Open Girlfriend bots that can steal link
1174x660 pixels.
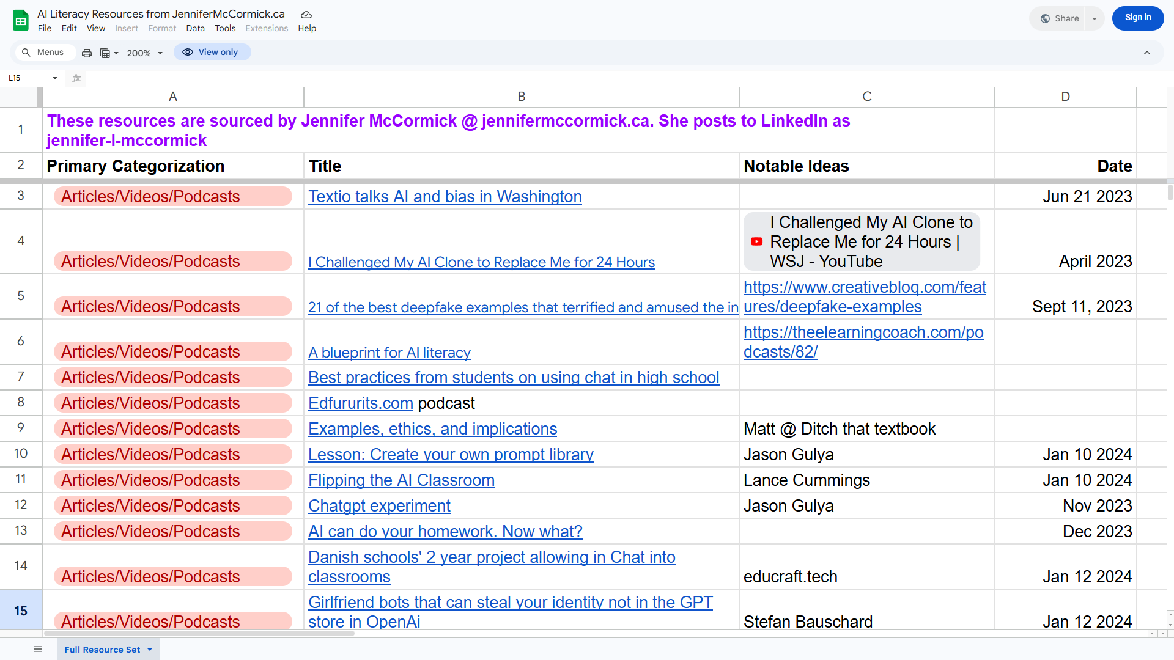pyautogui.click(x=511, y=612)
